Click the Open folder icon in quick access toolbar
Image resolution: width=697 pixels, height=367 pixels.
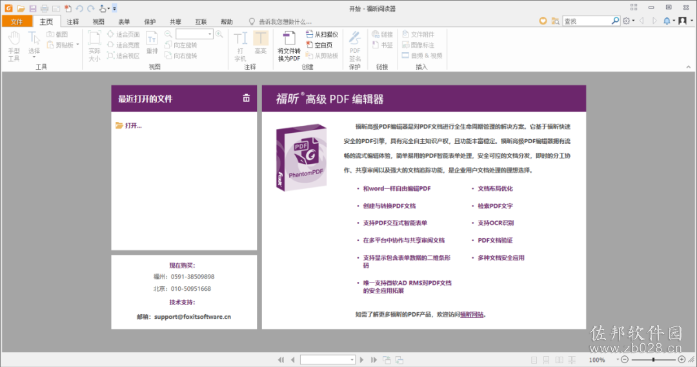click(x=21, y=8)
